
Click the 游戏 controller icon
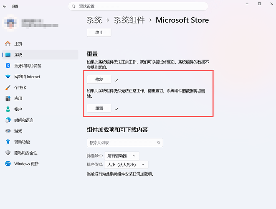pyautogui.click(x=8, y=131)
